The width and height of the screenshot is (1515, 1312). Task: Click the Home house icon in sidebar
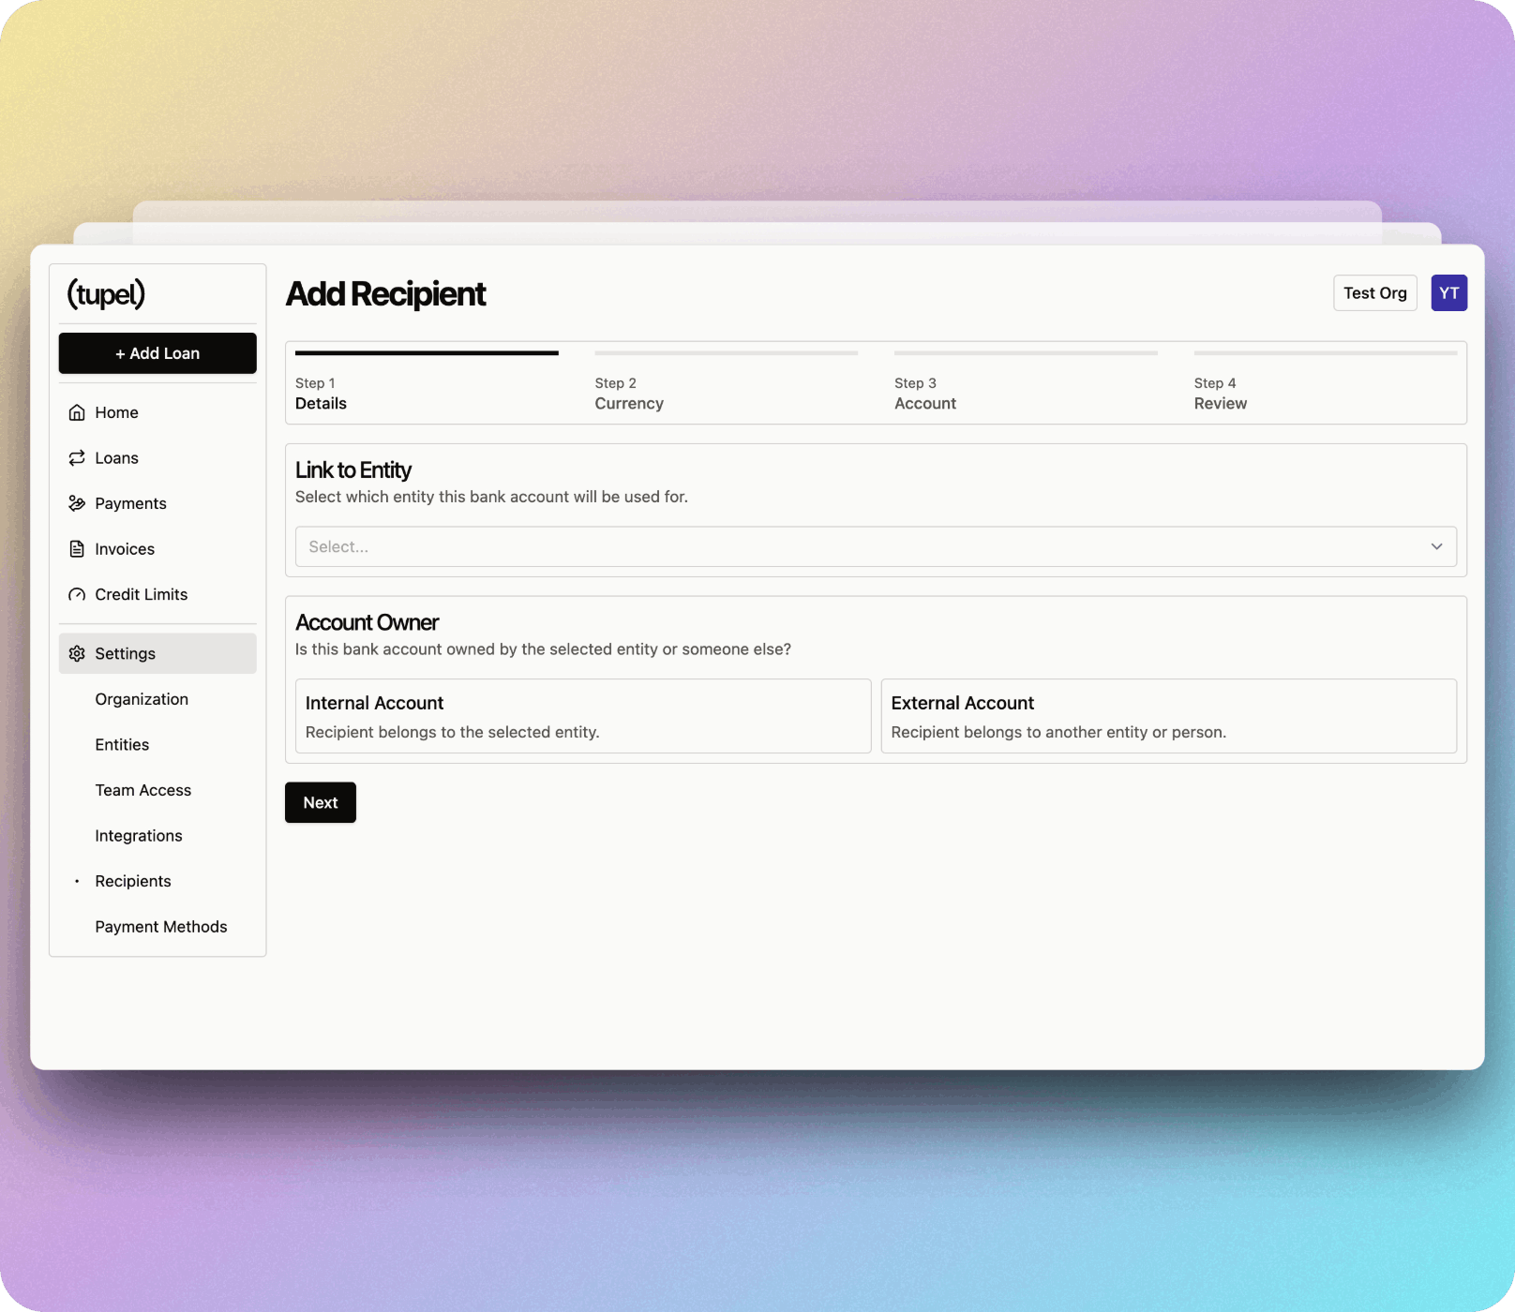coord(77,412)
